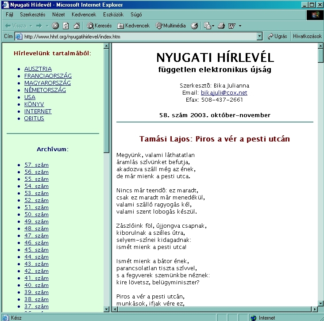This screenshot has width=324, height=321.
Task: Open the FRANCIAORSZÁG link
Action: (x=48, y=76)
